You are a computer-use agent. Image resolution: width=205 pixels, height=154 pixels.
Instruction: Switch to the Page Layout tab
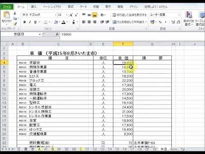tap(52, 6)
